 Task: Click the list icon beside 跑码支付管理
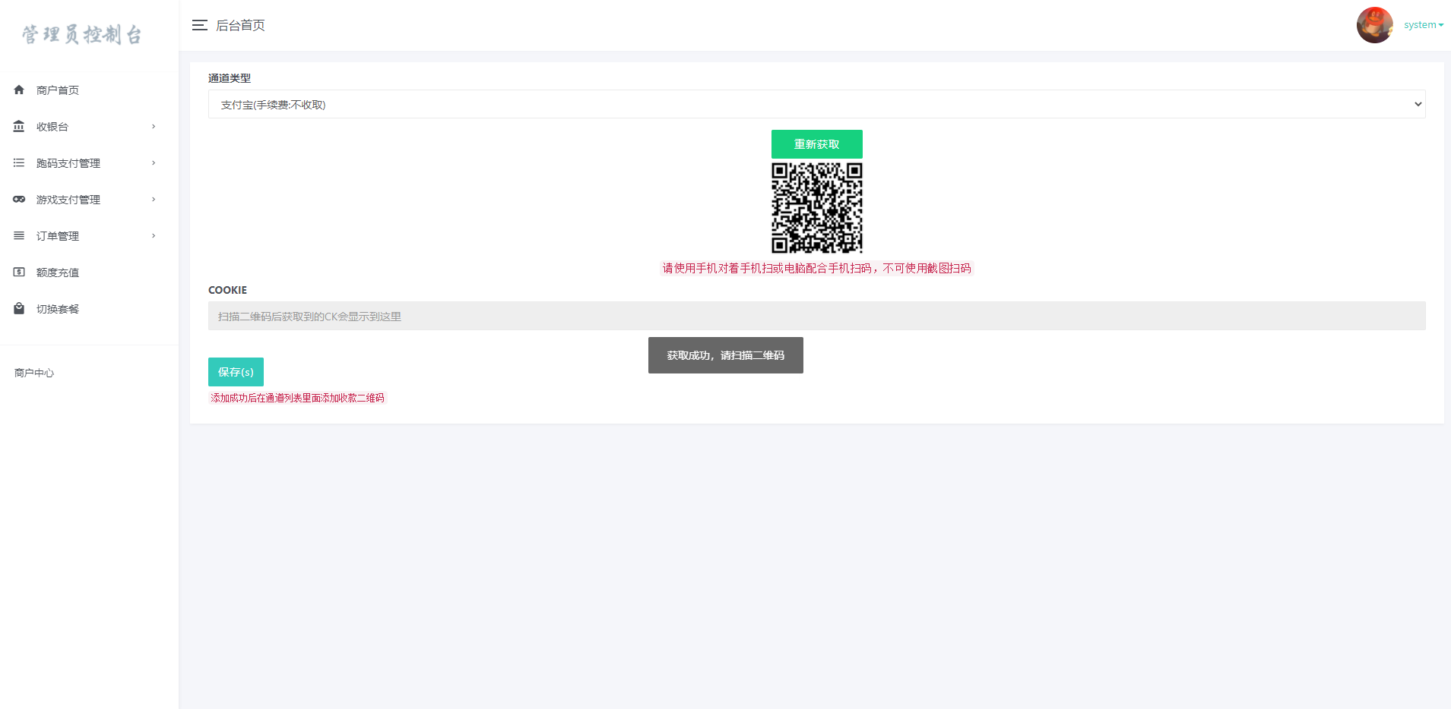pyautogui.click(x=19, y=162)
